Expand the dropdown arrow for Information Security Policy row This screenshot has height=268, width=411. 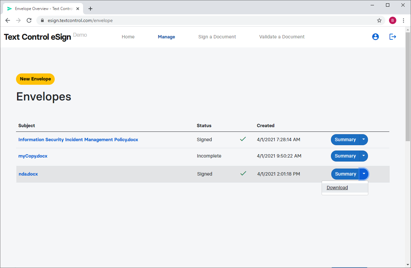pyautogui.click(x=364, y=140)
